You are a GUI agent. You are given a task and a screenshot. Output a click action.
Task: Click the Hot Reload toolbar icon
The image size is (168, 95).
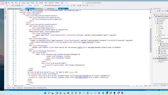pos(68,5)
